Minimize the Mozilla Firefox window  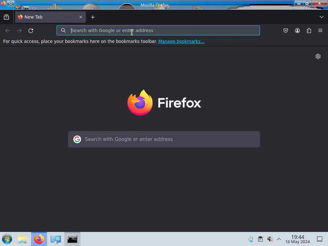[299, 3]
